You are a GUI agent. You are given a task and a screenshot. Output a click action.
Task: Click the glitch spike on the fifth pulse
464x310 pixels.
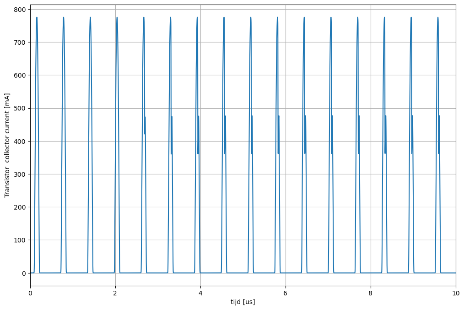coord(145,124)
